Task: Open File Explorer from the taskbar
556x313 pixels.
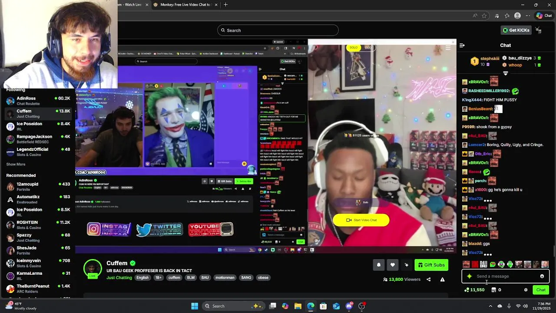Action: (298, 306)
